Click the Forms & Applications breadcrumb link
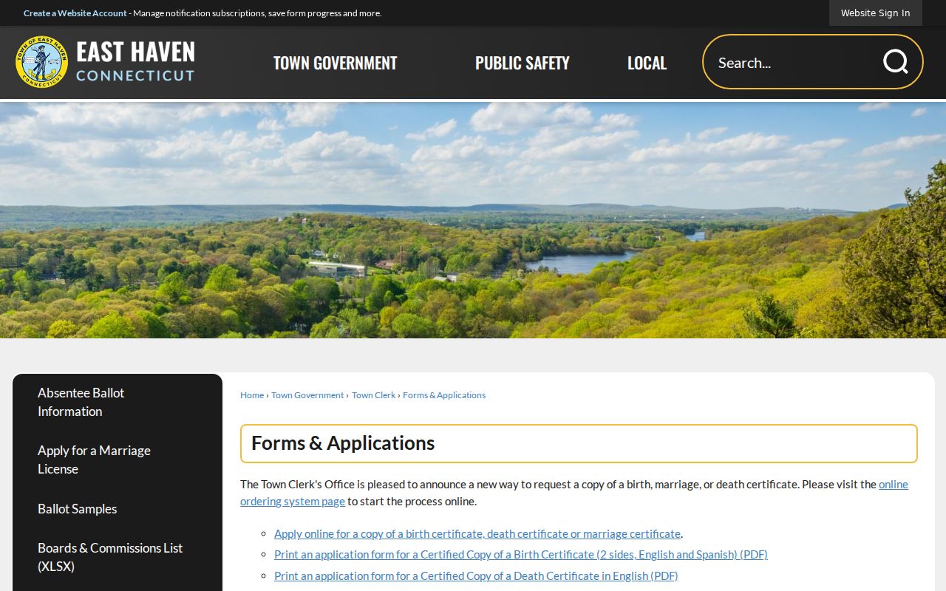 click(x=444, y=395)
